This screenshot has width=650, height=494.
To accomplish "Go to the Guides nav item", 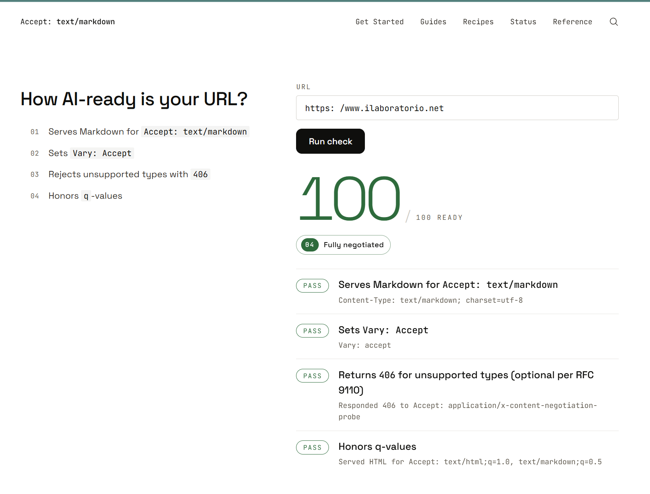I will coord(433,22).
